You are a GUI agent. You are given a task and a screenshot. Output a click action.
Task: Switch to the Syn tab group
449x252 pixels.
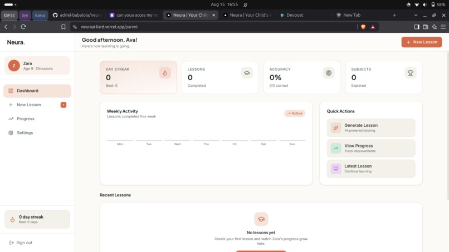(25, 15)
